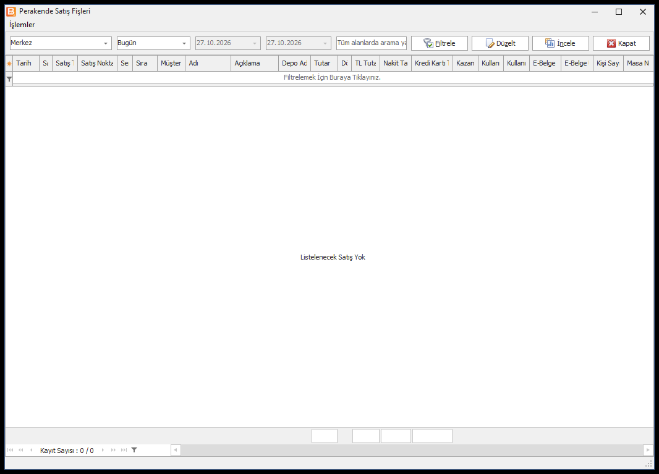The width and height of the screenshot is (659, 474).
Task: Sort by the Tutar column header
Action: [324, 64]
